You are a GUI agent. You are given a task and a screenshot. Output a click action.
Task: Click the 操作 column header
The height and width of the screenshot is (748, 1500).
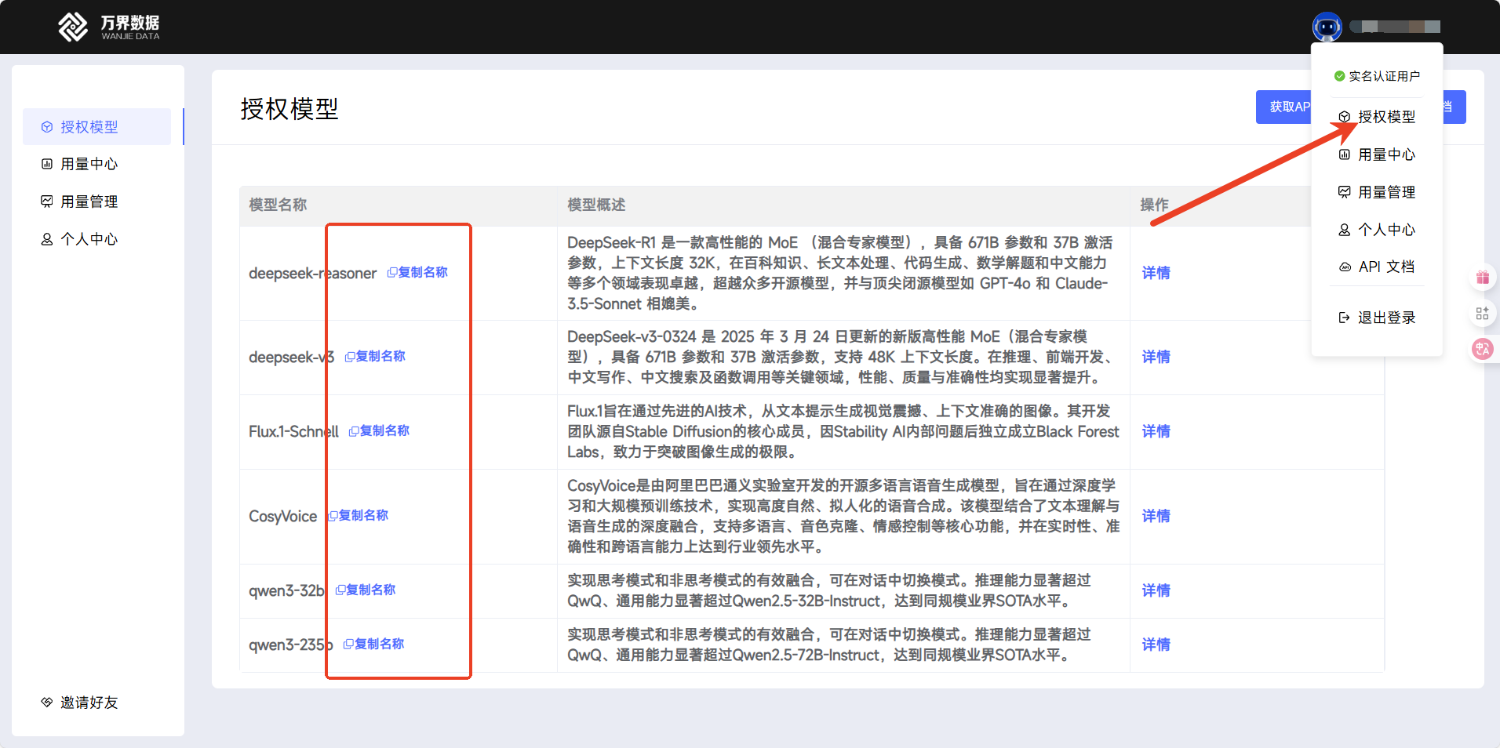pos(1154,205)
